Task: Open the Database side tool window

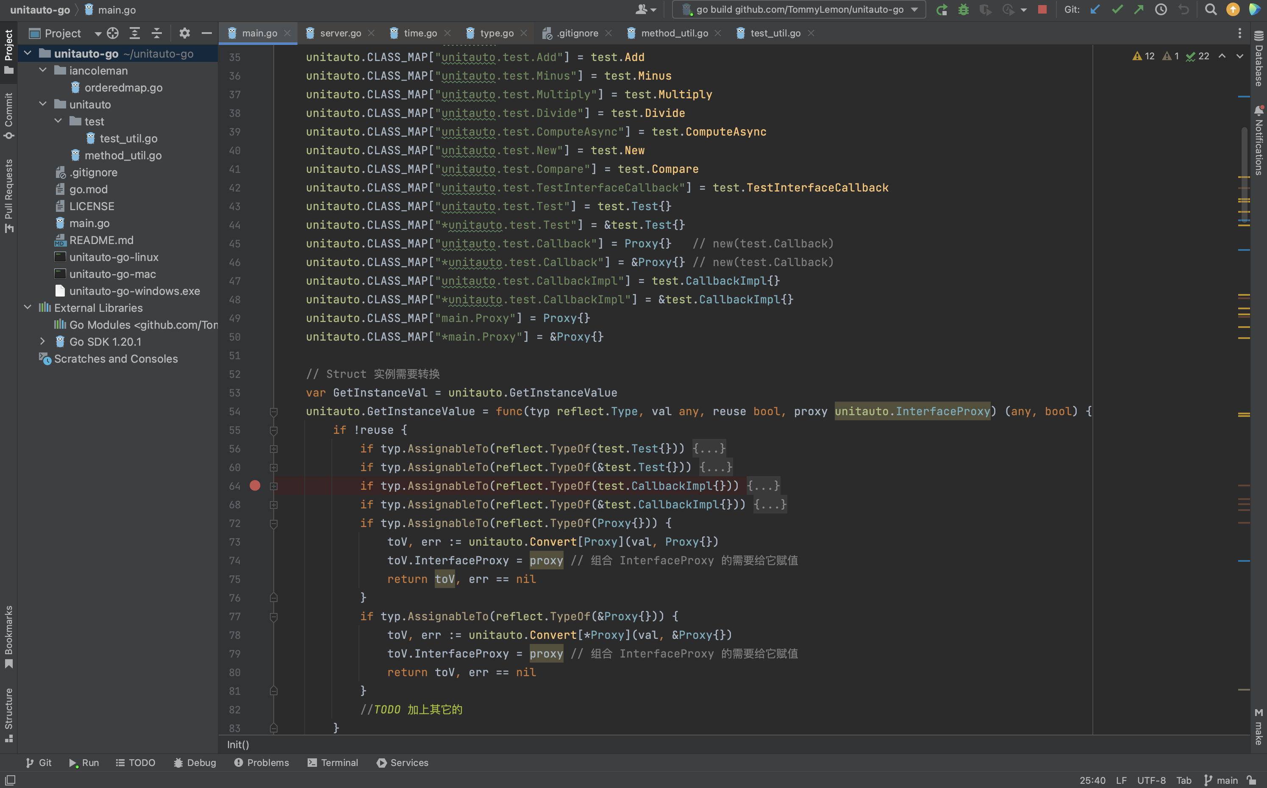Action: click(x=1259, y=58)
